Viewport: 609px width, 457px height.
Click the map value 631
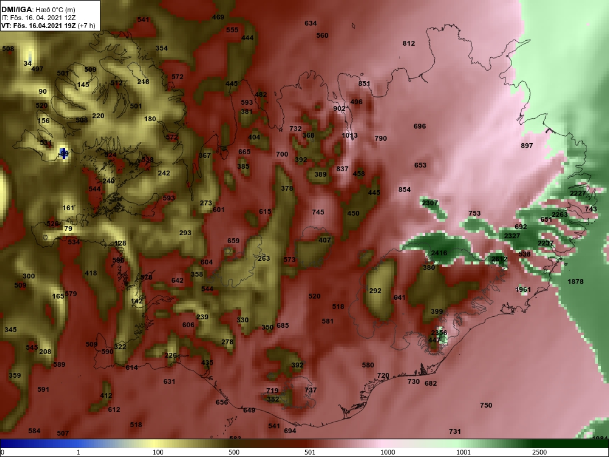tap(169, 381)
